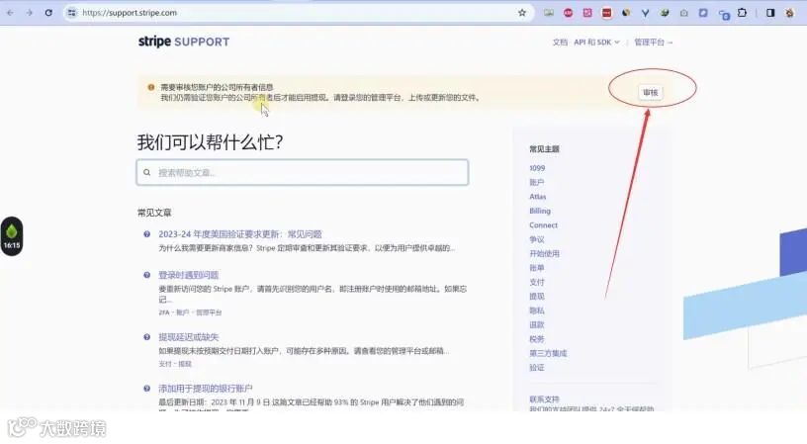
Task: Click the Stripe Support logo
Action: click(184, 42)
